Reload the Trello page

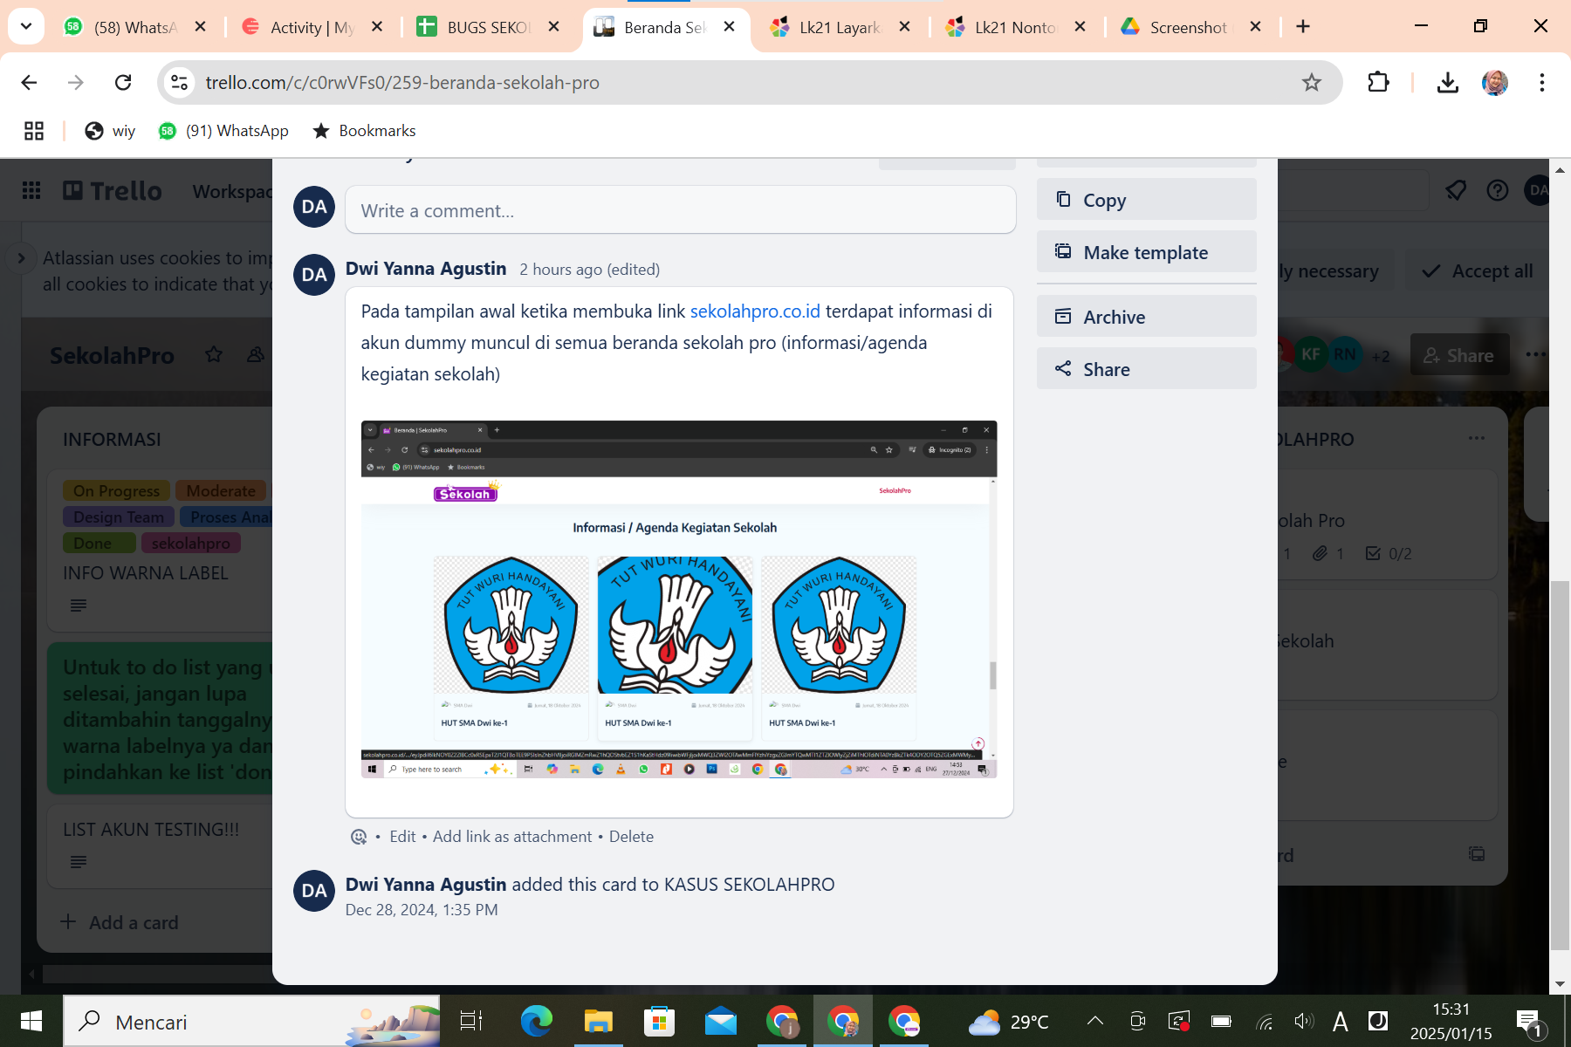click(123, 83)
